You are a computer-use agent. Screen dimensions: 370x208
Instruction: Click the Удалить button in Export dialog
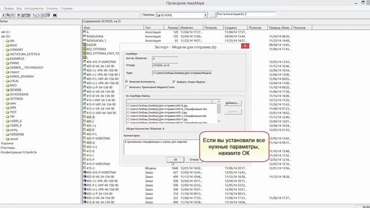click(232, 112)
